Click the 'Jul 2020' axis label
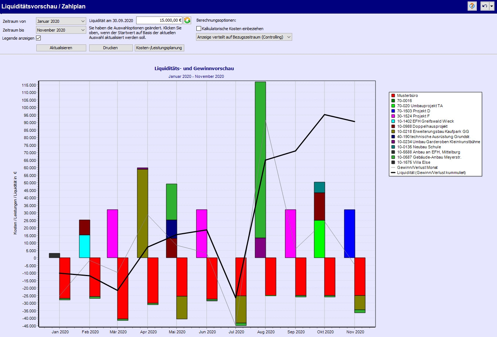 click(236, 332)
